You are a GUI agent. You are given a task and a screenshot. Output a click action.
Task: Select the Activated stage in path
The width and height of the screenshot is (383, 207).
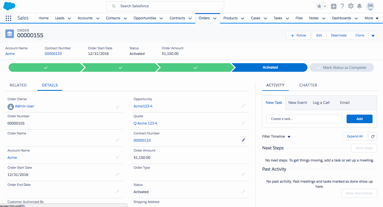pos(270,67)
